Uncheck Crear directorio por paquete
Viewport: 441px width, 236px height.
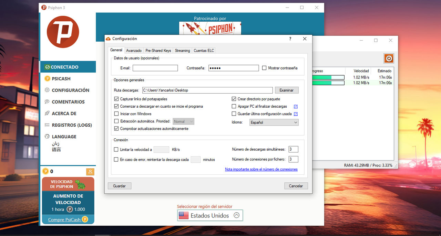[x=234, y=99]
